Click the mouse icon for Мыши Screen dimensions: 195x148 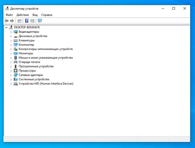pyautogui.click(x=16, y=58)
